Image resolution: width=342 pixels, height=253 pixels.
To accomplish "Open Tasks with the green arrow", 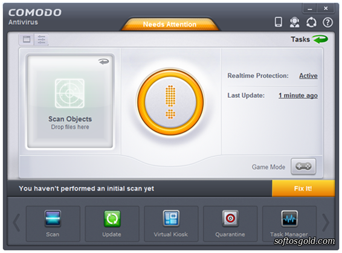I will pos(309,39).
